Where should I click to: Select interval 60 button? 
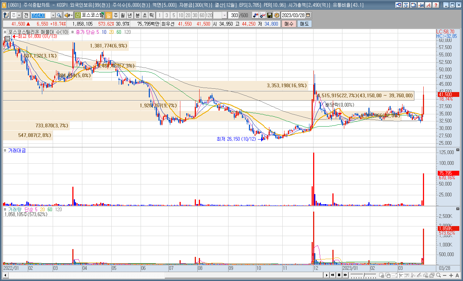tap(202, 15)
